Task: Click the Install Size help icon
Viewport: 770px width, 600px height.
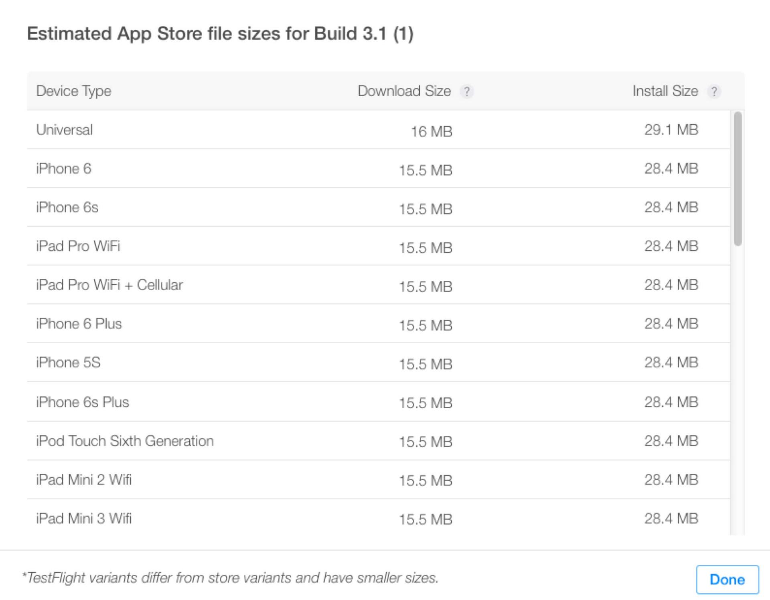Action: 714,92
